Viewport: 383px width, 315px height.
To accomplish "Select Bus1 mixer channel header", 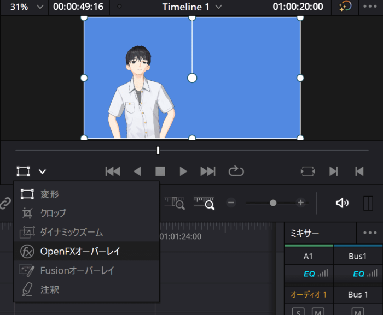I will coord(358,256).
